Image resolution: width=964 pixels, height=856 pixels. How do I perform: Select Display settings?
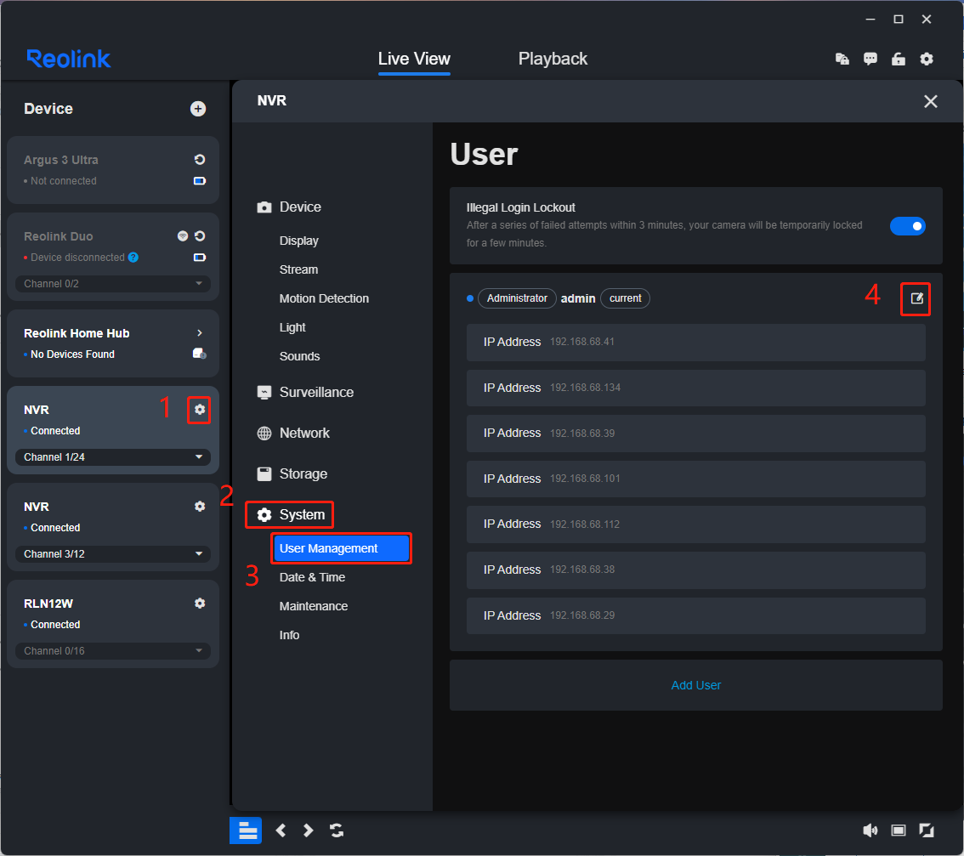tap(298, 241)
